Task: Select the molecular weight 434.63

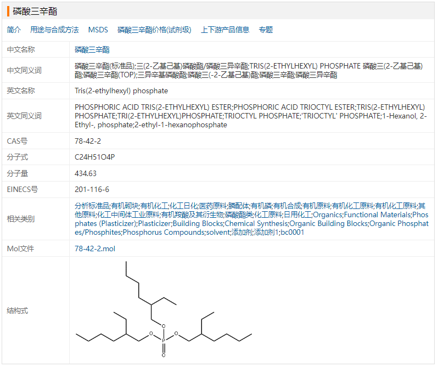Action: pyautogui.click(x=86, y=173)
